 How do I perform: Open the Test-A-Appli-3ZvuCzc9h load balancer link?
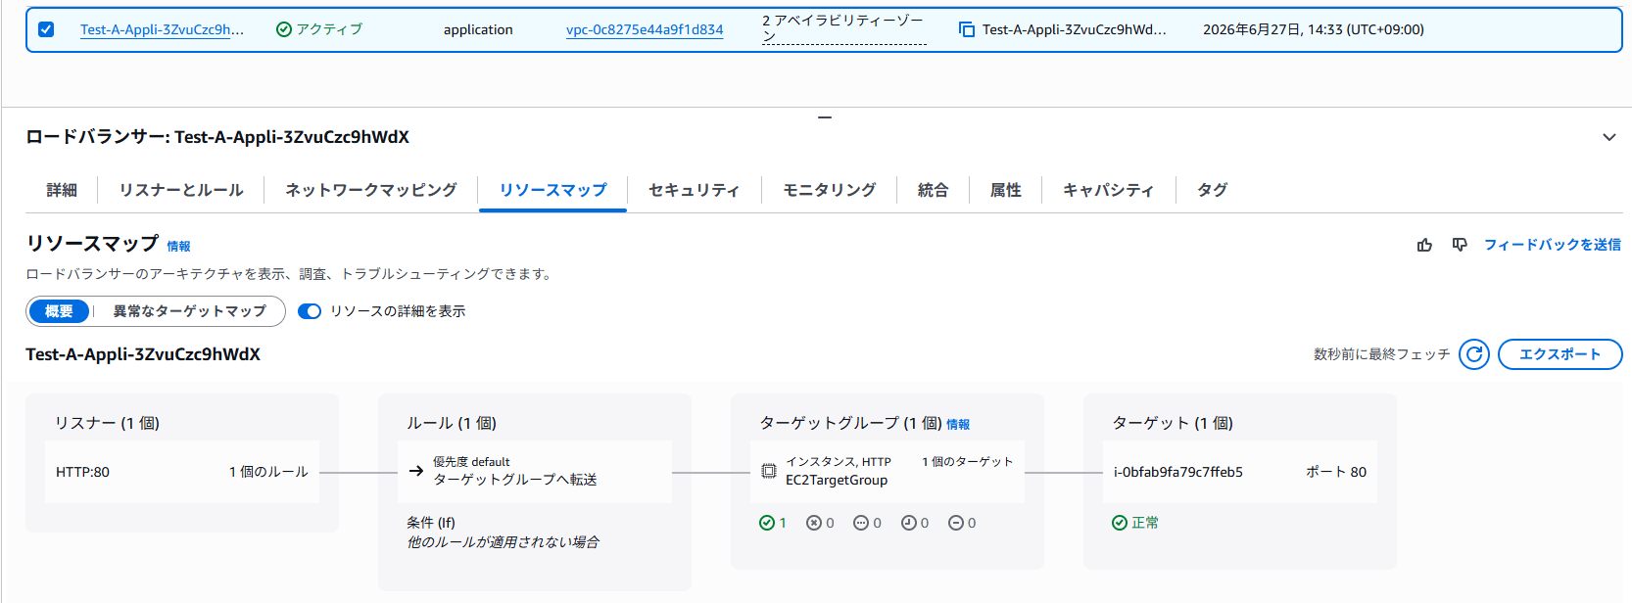162,29
